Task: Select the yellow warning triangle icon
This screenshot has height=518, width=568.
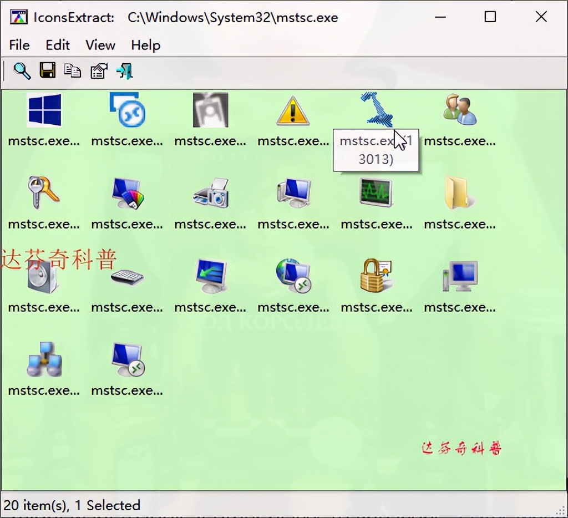Action: pyautogui.click(x=293, y=110)
